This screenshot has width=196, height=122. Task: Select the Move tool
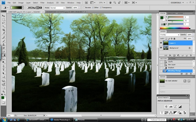(4, 16)
